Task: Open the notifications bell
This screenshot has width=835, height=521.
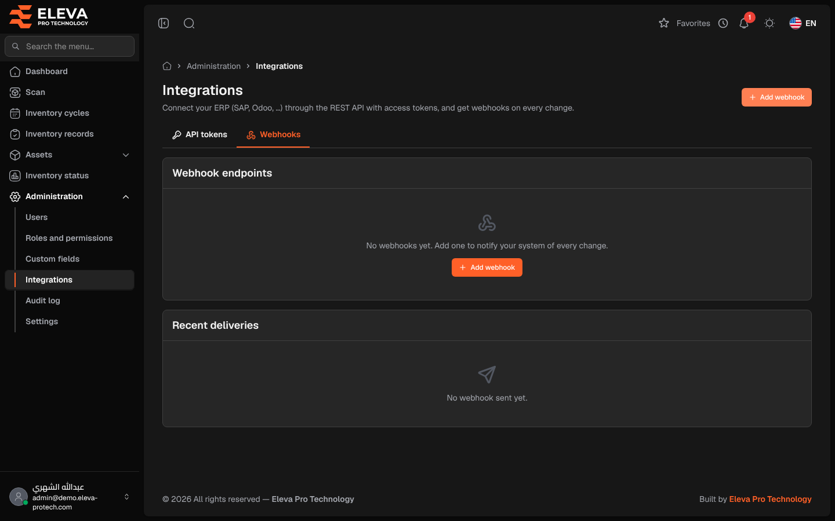Action: (744, 23)
